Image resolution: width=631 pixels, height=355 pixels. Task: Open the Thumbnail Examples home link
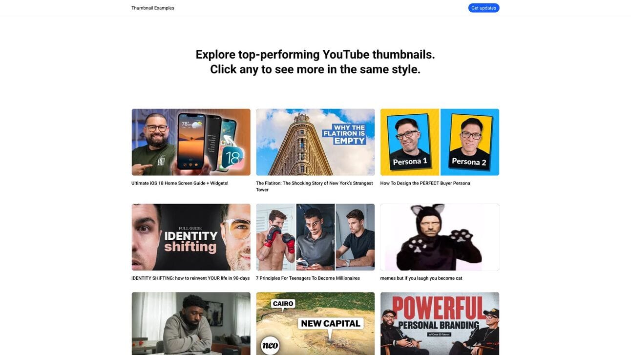click(153, 8)
